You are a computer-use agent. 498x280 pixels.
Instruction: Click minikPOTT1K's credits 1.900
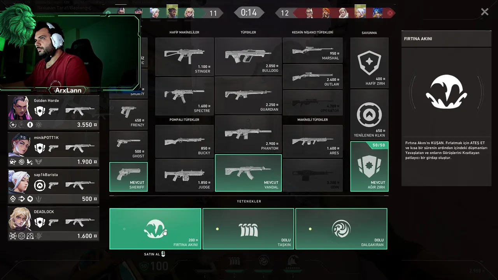[x=87, y=162]
